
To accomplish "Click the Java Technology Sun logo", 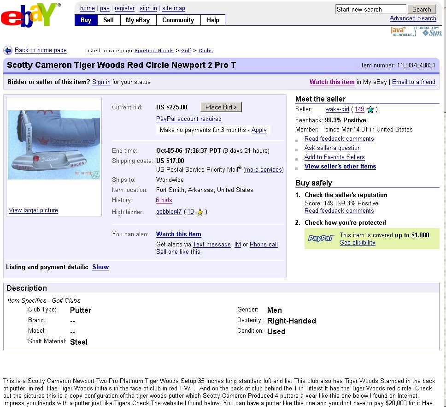I will point(416,31).
